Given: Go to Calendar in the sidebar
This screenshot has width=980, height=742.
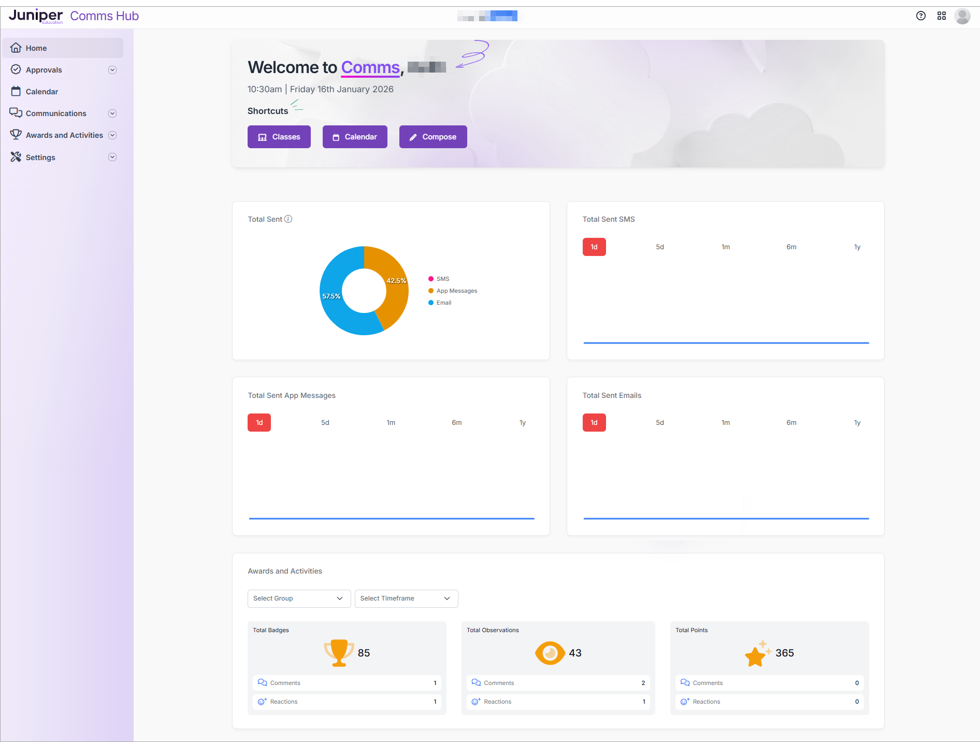Looking at the screenshot, I should 41,92.
